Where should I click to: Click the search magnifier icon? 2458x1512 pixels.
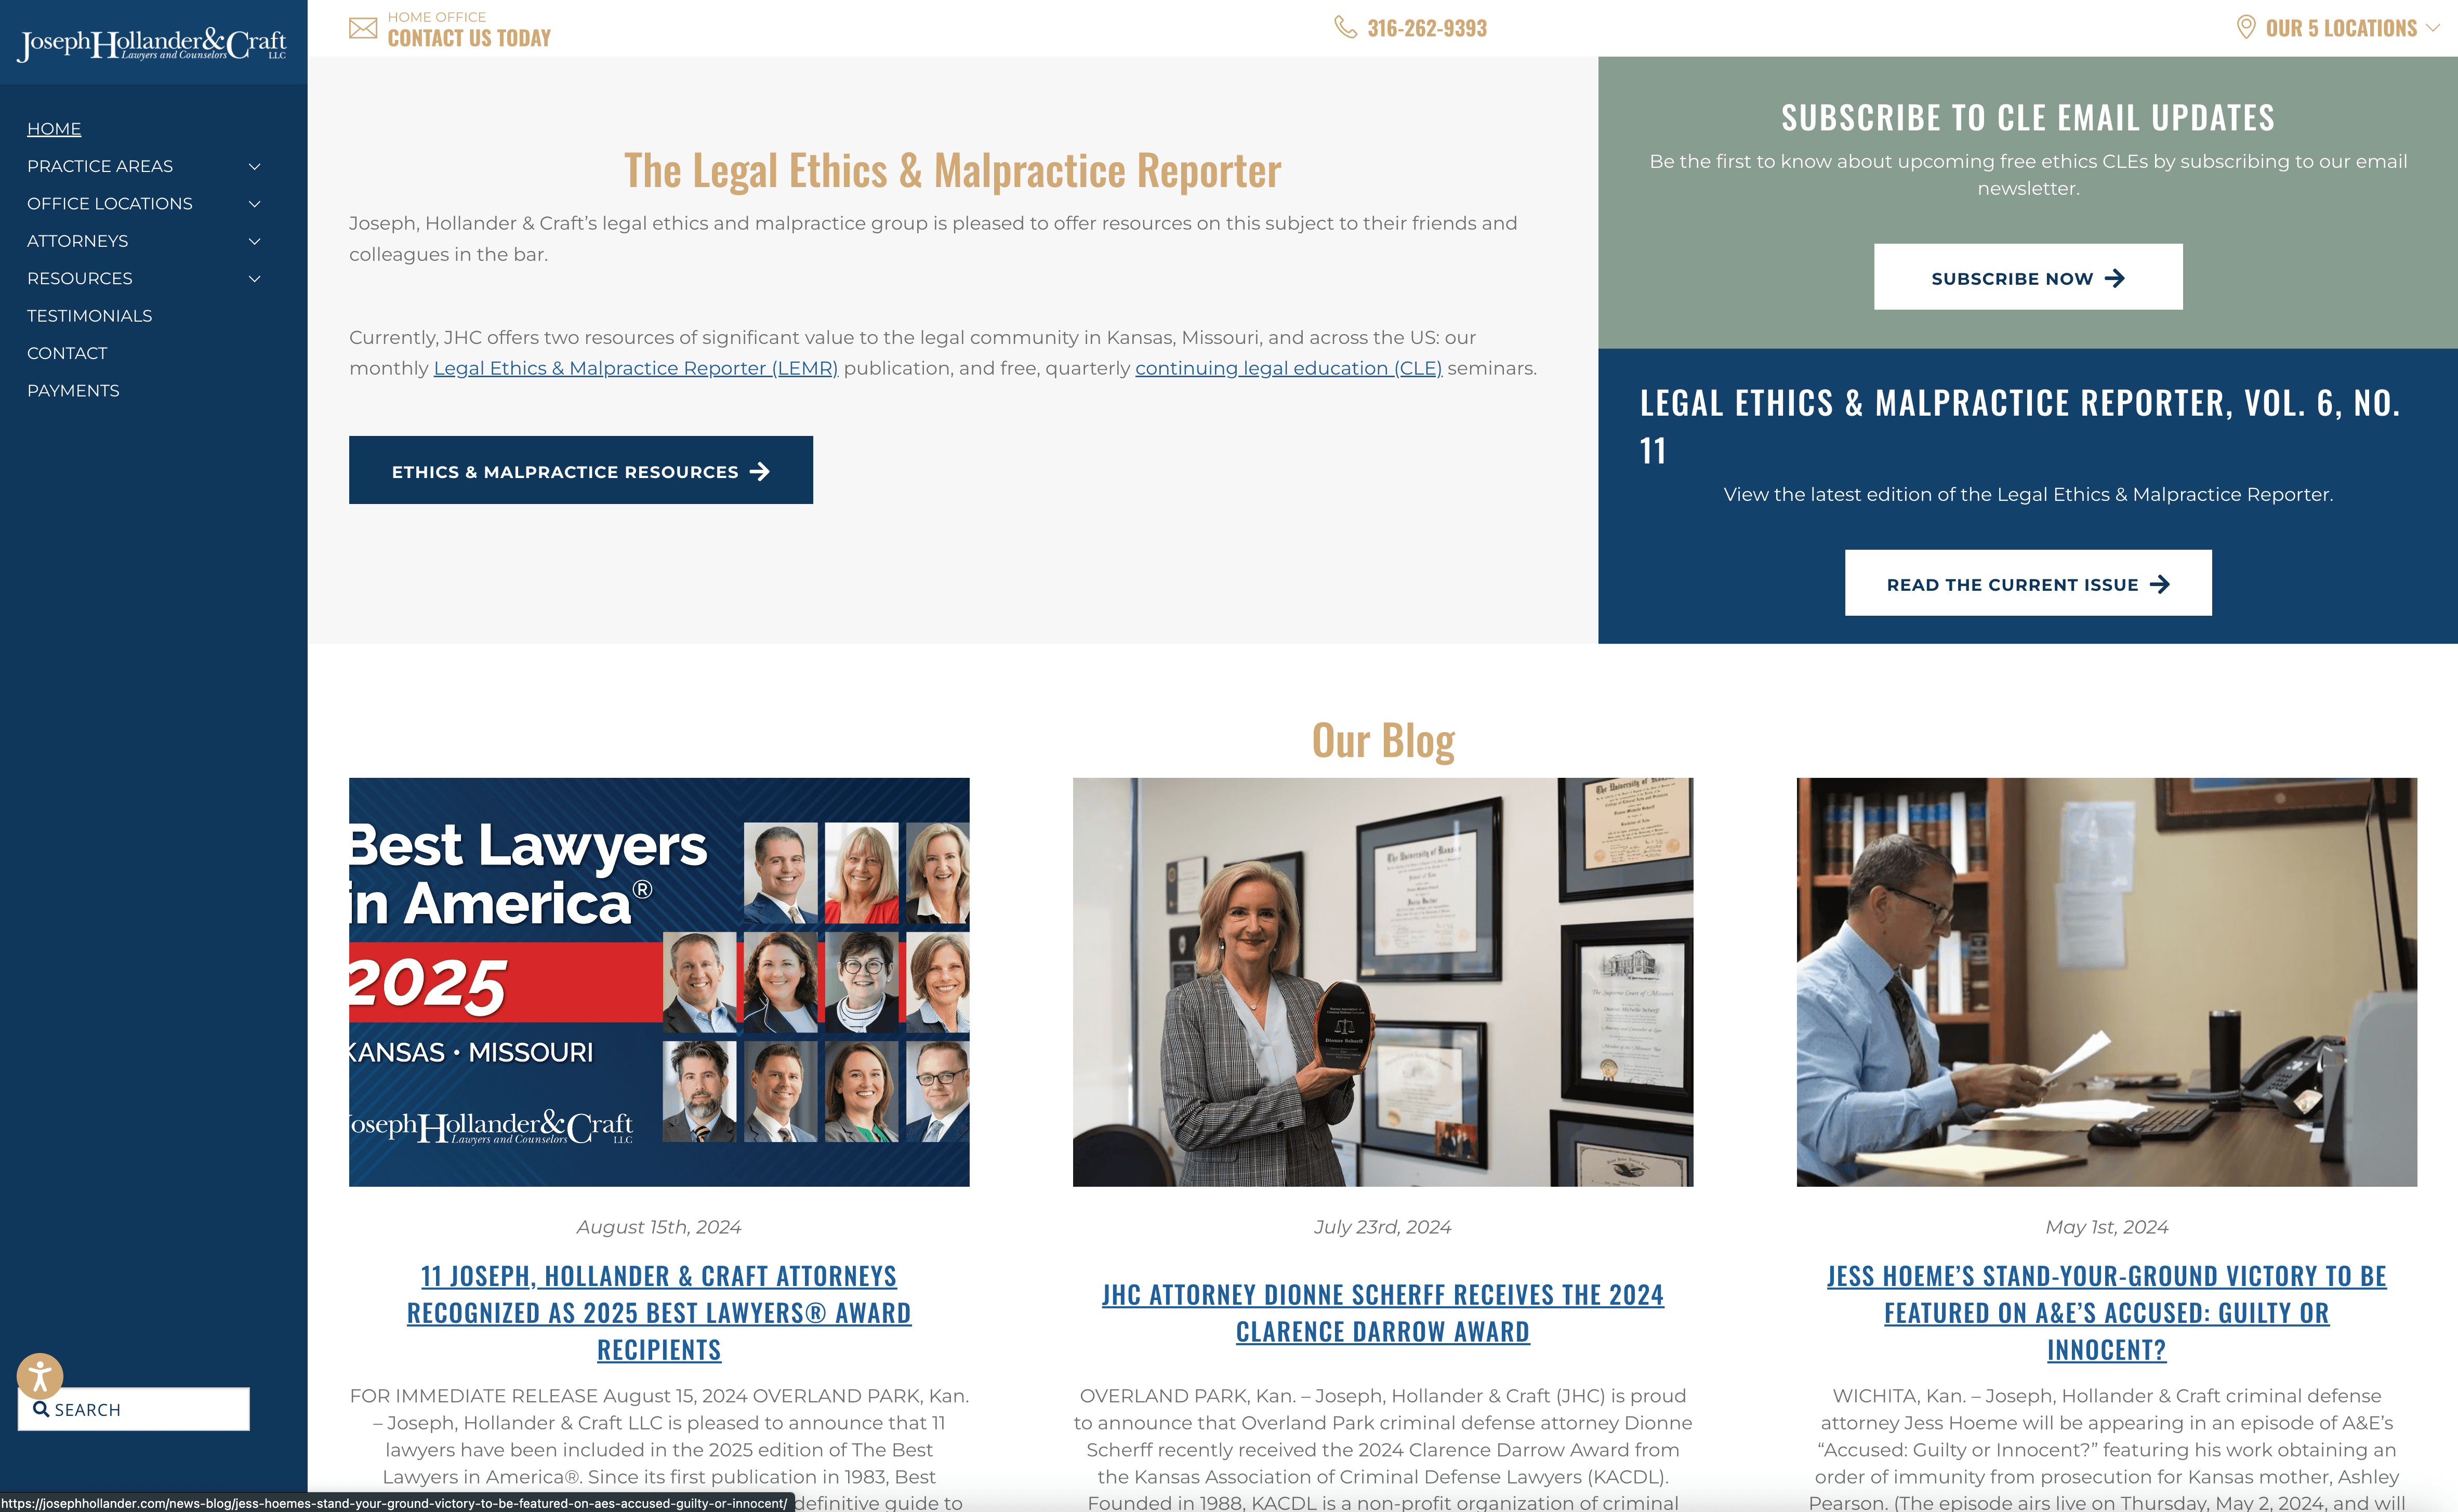click(41, 1409)
